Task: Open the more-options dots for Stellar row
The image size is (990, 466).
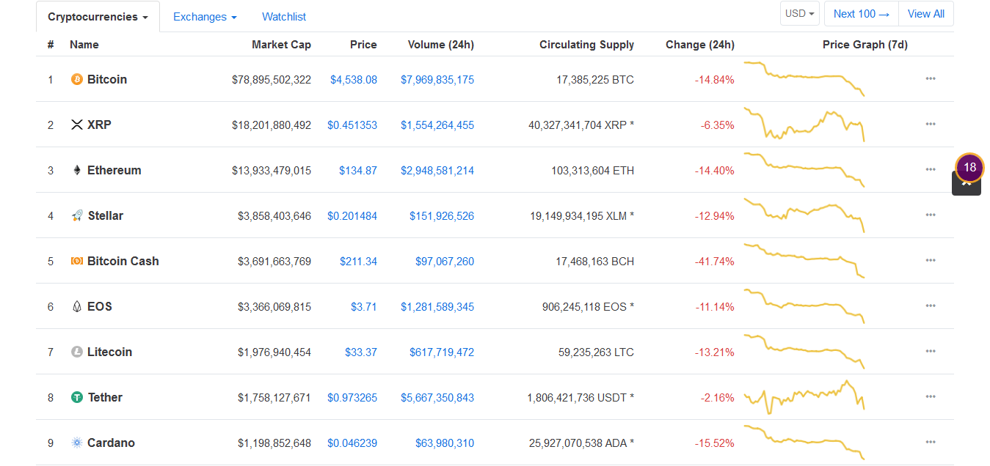Action: pyautogui.click(x=931, y=215)
